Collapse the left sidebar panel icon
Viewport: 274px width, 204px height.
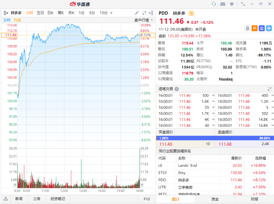pyautogui.click(x=6, y=13)
